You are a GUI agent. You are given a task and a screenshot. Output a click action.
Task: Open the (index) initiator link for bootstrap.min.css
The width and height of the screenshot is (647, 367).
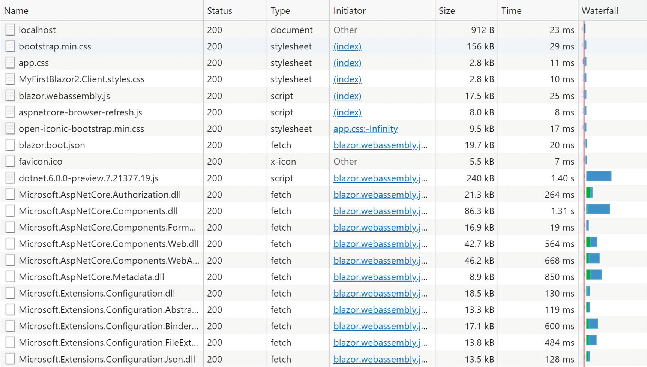tap(347, 46)
